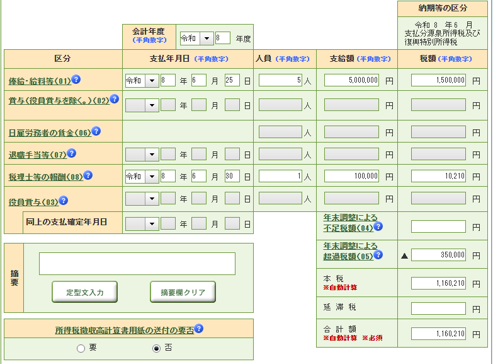Open 年末調整による超過税額(05) link
Viewport: 493px width, 364px height.
pos(350,251)
